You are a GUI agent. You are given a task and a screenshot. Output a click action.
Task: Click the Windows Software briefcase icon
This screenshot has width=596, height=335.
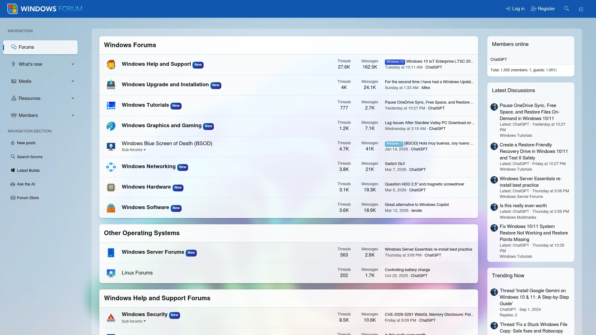pos(111,208)
